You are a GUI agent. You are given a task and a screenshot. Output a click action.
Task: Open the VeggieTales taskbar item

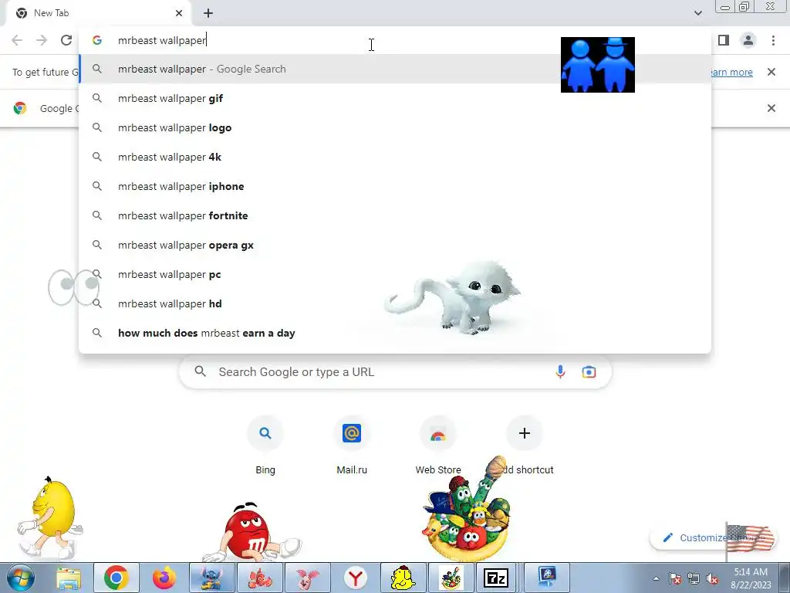tap(451, 578)
